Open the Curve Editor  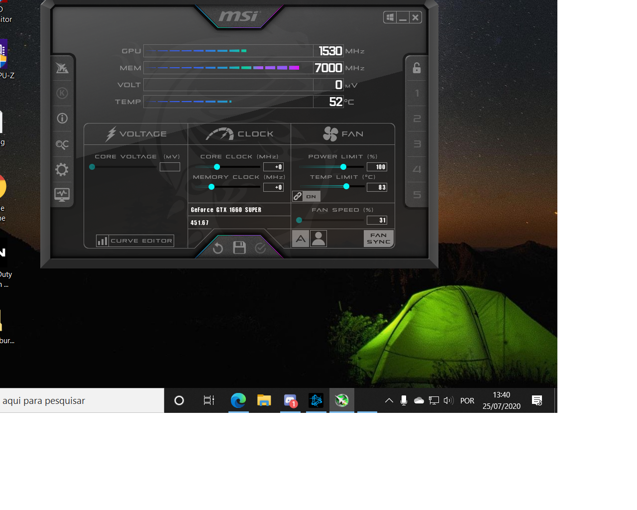click(x=135, y=241)
